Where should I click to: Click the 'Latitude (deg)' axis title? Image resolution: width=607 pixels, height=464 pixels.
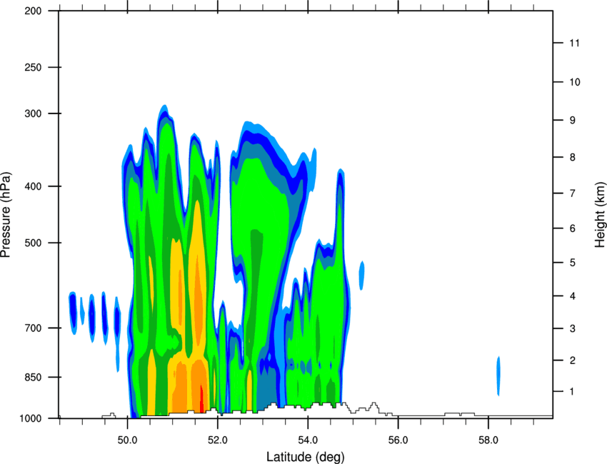[305, 457]
